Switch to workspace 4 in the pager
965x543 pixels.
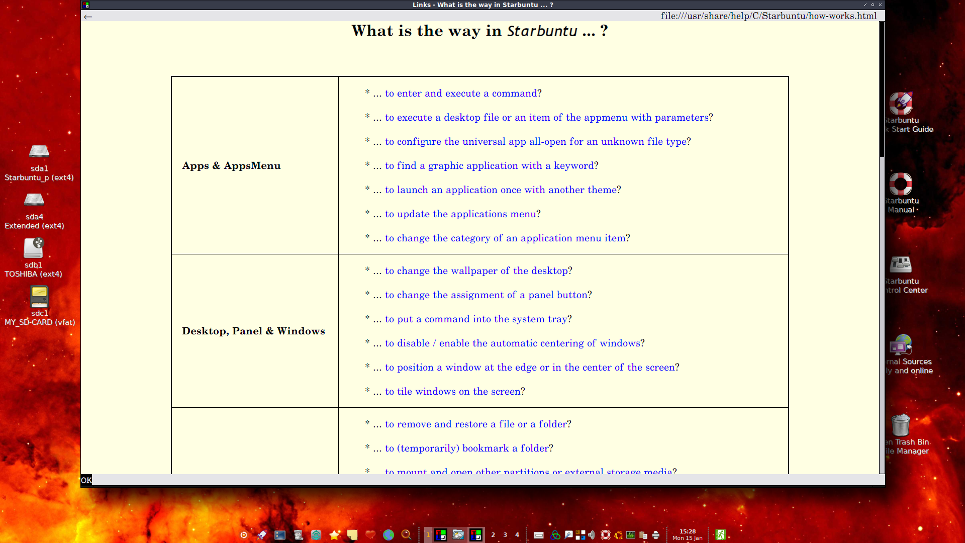pyautogui.click(x=517, y=535)
